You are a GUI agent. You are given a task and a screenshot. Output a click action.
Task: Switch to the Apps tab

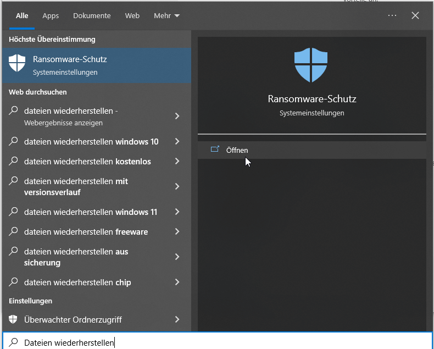coord(51,16)
